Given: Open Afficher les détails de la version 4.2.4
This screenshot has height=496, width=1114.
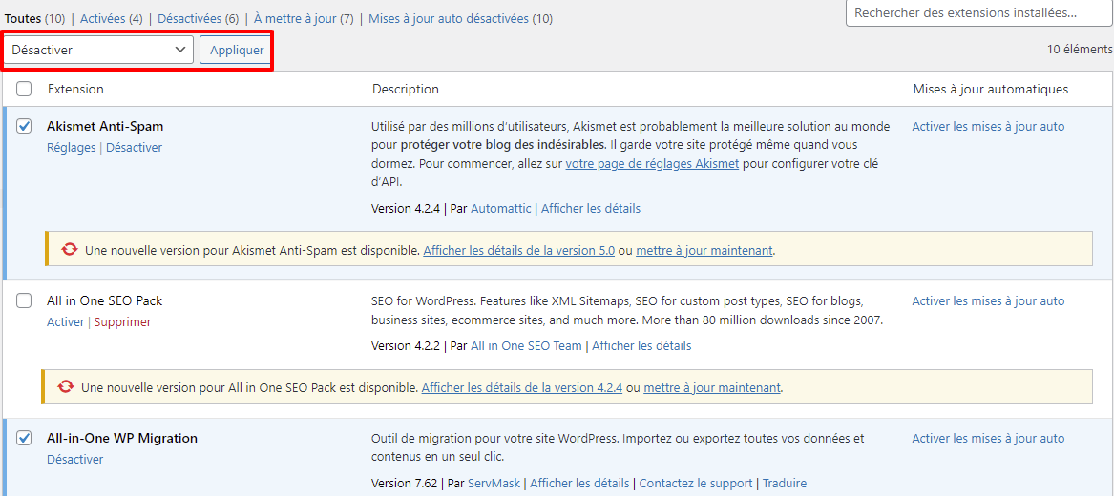Looking at the screenshot, I should (522, 388).
